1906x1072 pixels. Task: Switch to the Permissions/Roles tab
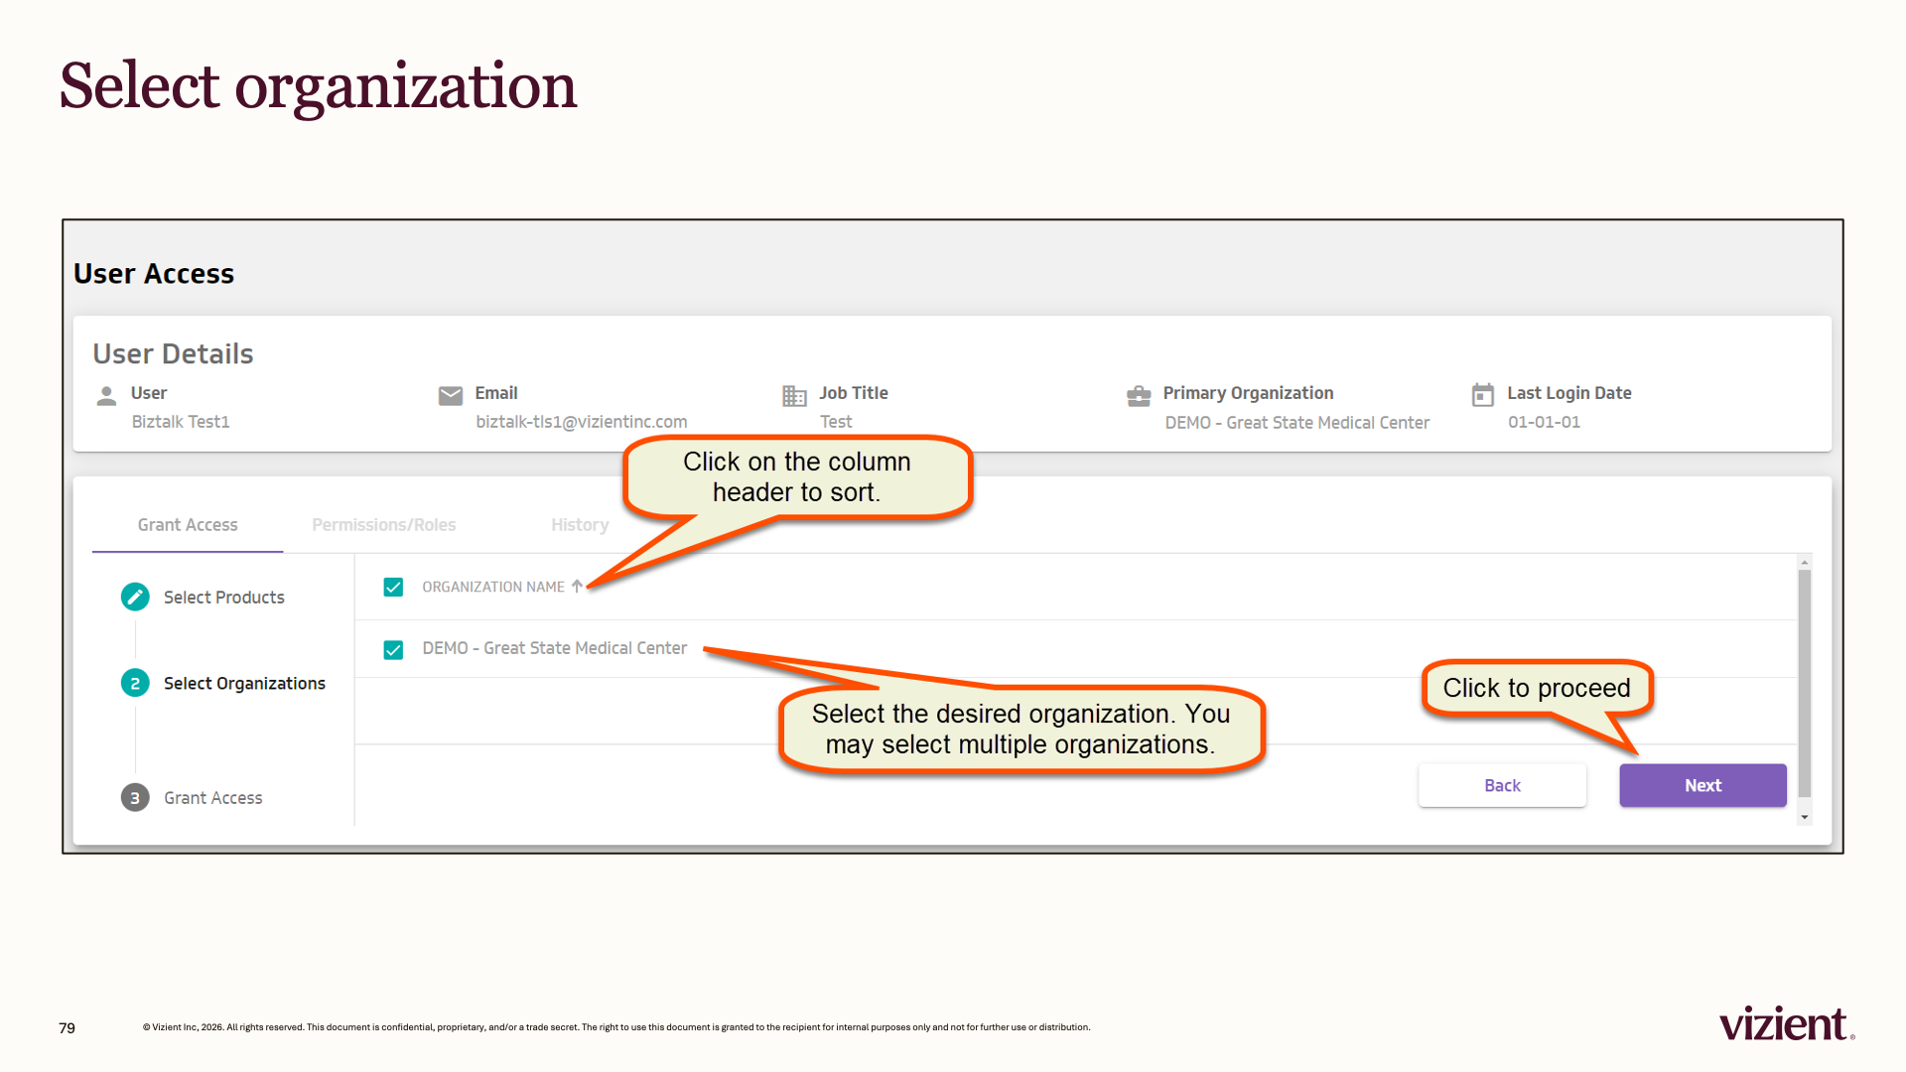[x=384, y=524]
